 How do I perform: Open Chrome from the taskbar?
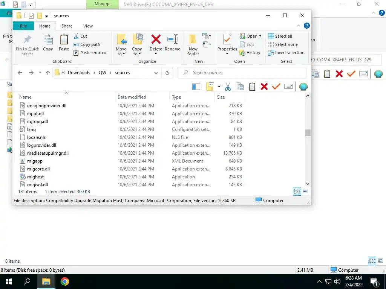64,281
